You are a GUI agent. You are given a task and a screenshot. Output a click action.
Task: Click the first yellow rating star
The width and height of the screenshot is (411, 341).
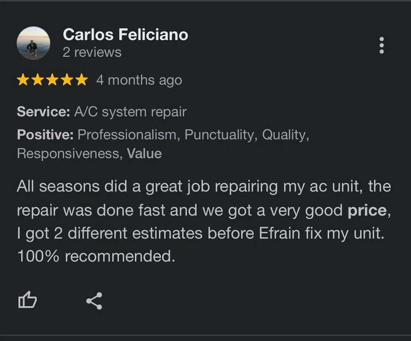click(x=23, y=80)
